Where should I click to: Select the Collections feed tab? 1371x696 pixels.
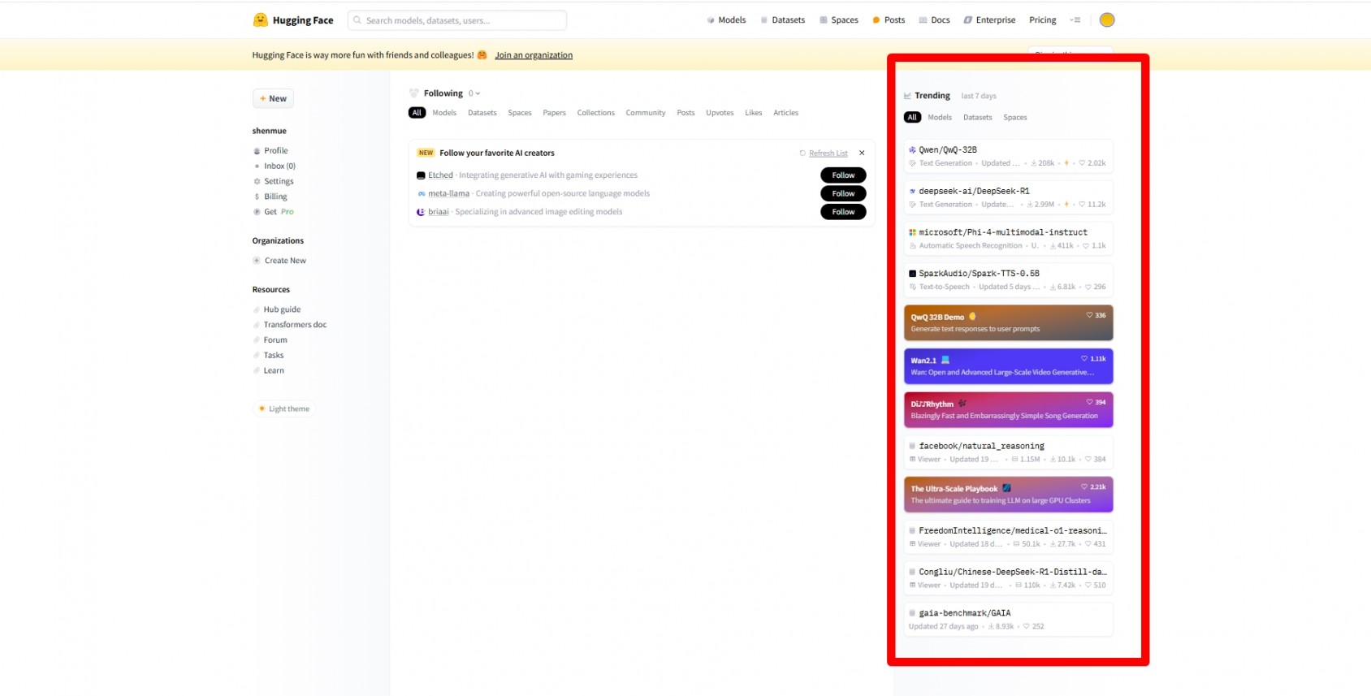596,113
